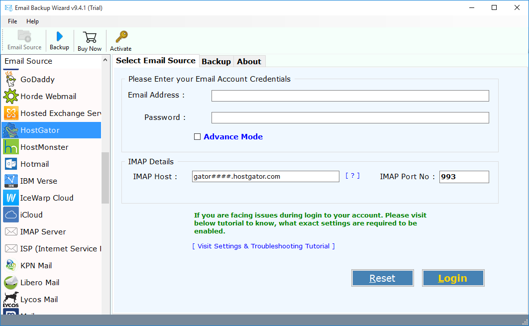Collapse the Email Source panel arrow

105,60
